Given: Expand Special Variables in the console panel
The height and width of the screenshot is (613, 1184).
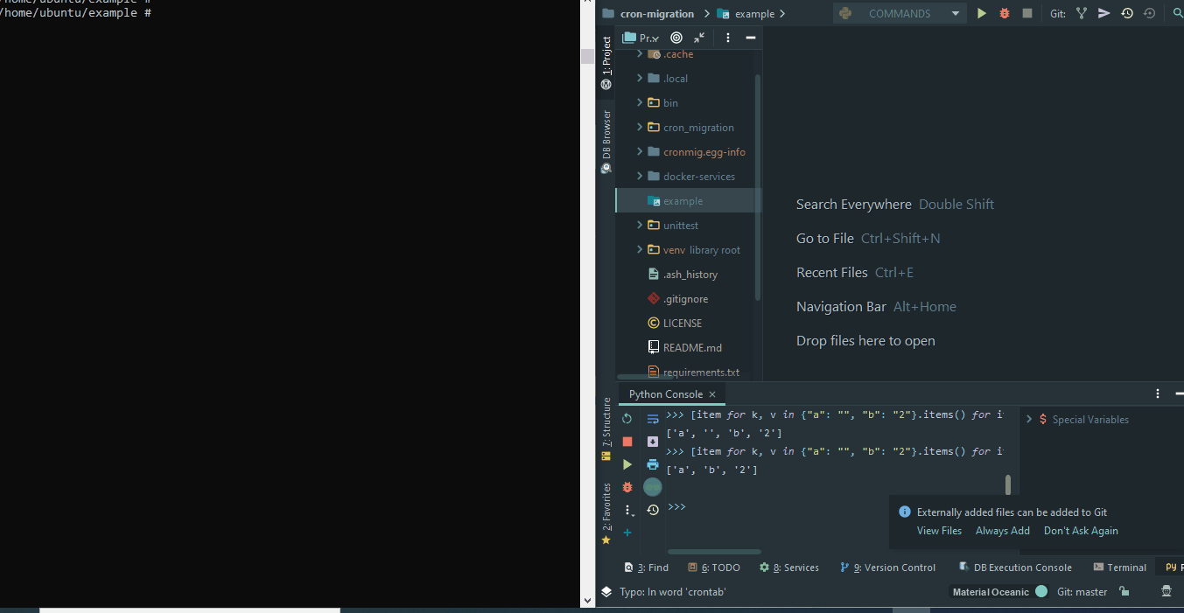Looking at the screenshot, I should click(1029, 420).
